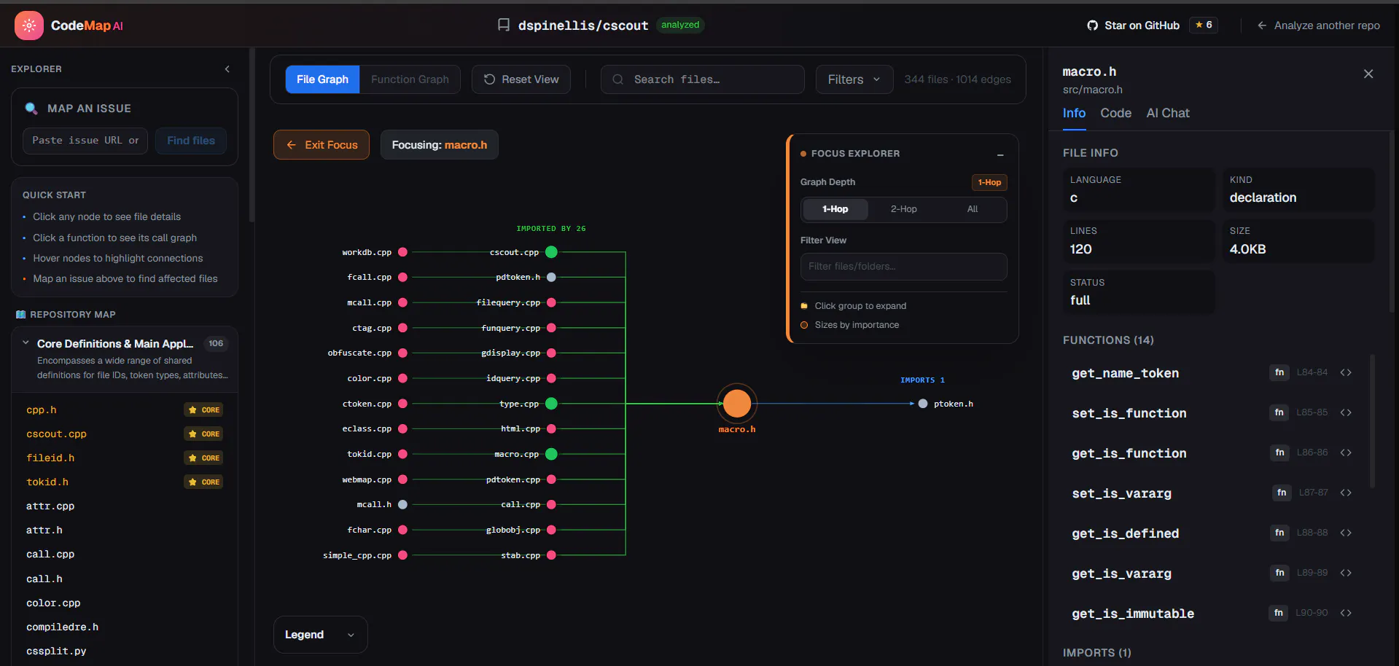The width and height of the screenshot is (1399, 666).
Task: Open the AI Chat tab
Action: click(1167, 113)
